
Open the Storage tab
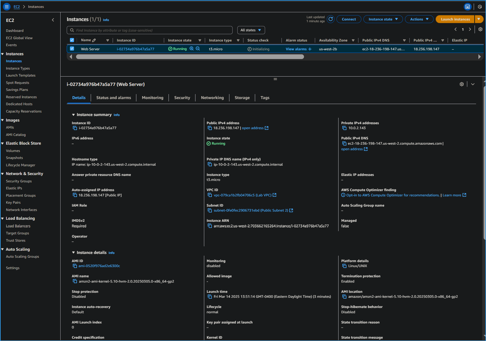tap(242, 98)
